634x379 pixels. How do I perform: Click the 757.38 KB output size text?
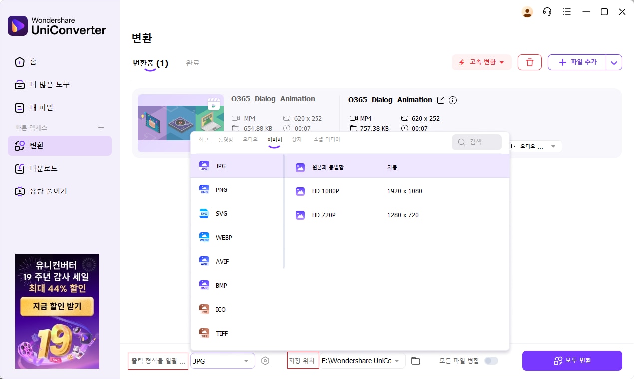pos(374,129)
